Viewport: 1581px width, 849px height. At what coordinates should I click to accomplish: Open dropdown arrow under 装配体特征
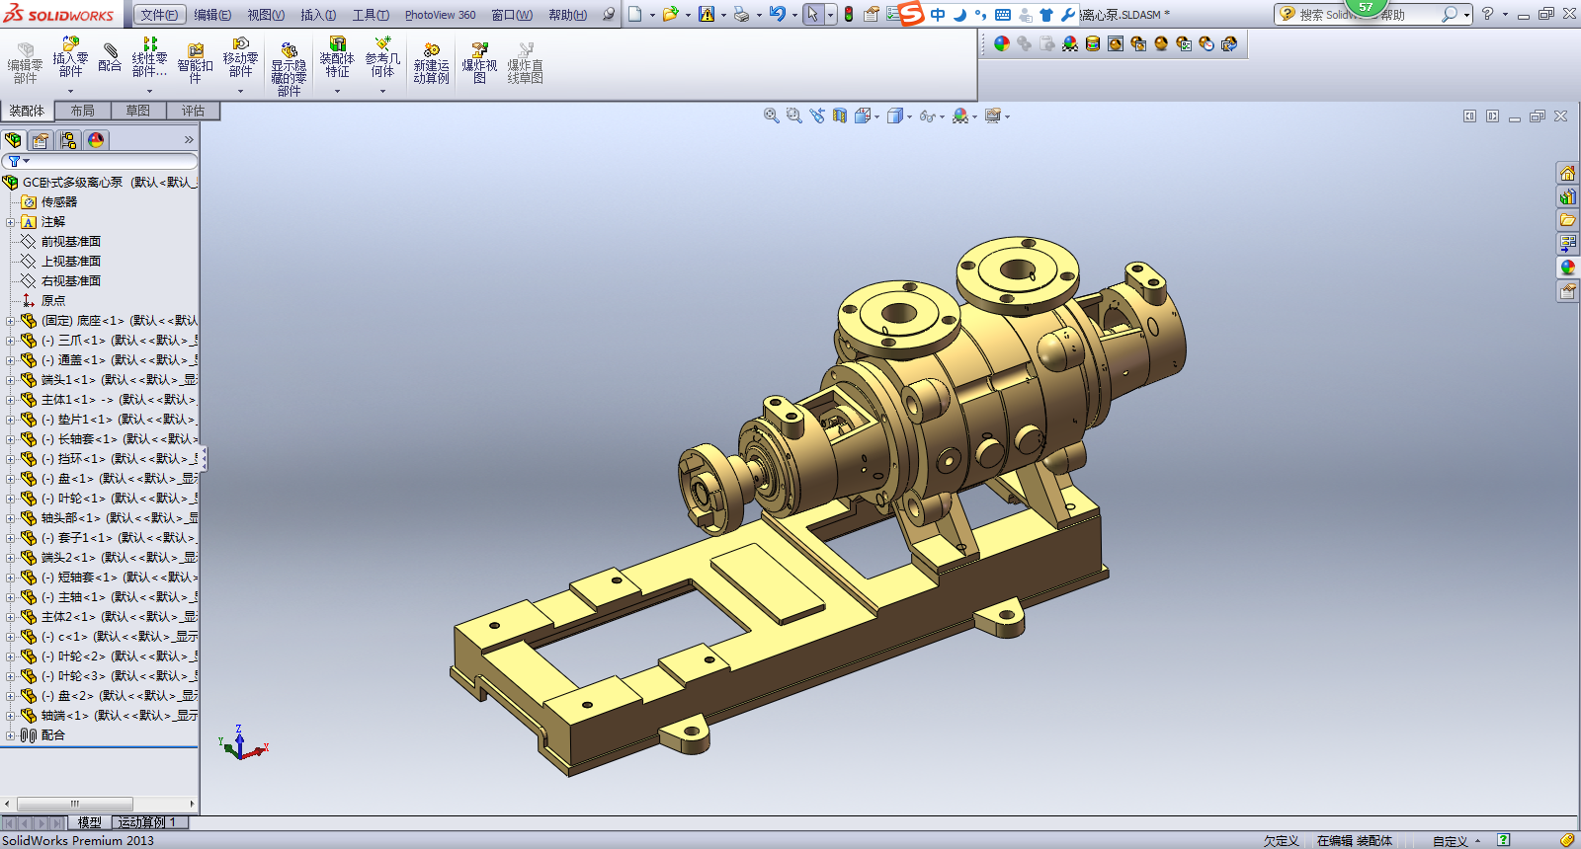pos(337,92)
